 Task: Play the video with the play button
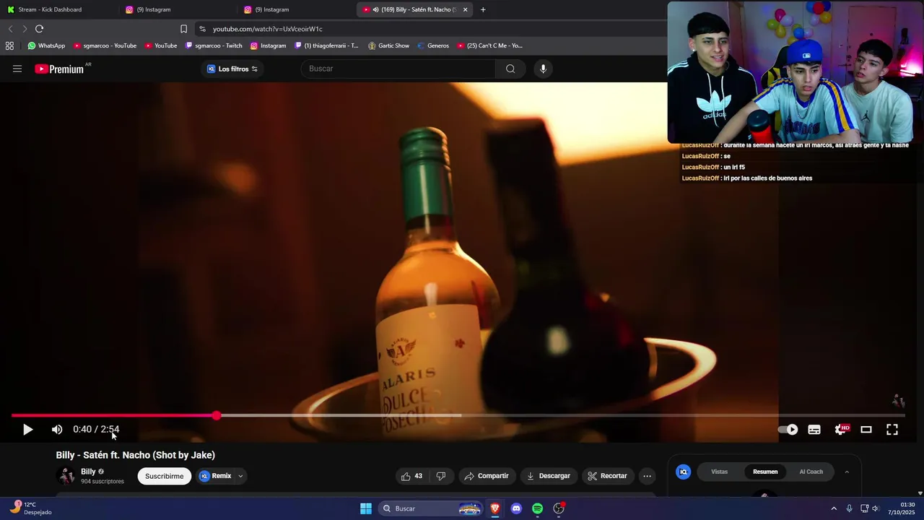tap(27, 430)
